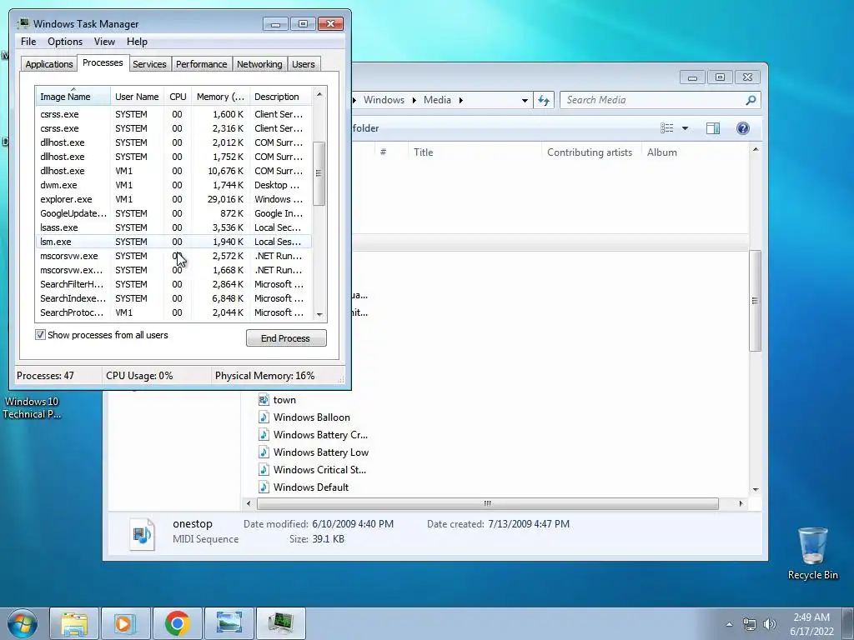Uncheck Show processes from all users
This screenshot has height=640, width=854.
tap(40, 335)
